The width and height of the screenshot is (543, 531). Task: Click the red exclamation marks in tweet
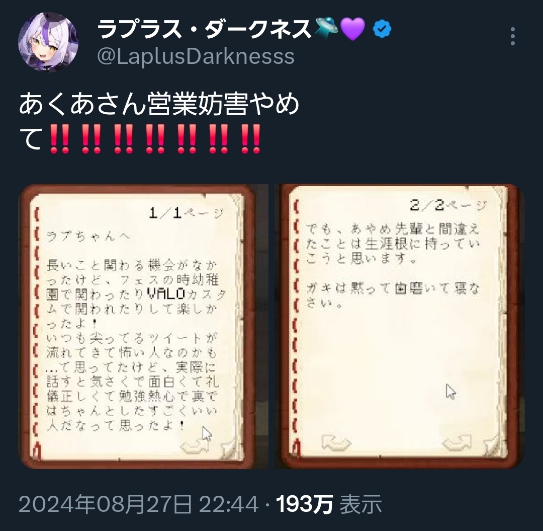[x=155, y=139]
